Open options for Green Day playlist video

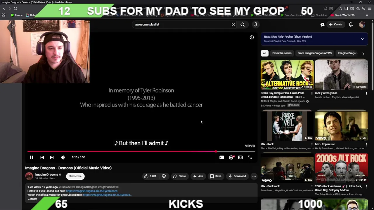point(312,94)
